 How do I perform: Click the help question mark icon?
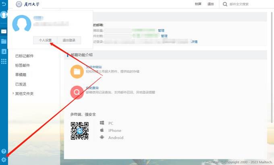(4, 151)
